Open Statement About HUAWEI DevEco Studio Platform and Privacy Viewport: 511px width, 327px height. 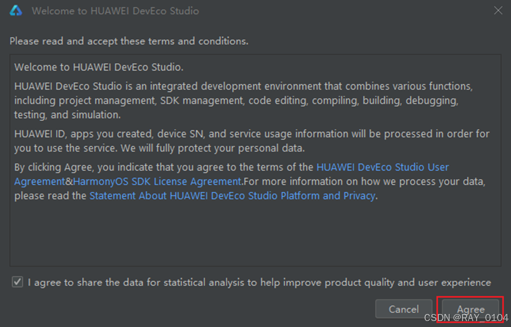(232, 196)
